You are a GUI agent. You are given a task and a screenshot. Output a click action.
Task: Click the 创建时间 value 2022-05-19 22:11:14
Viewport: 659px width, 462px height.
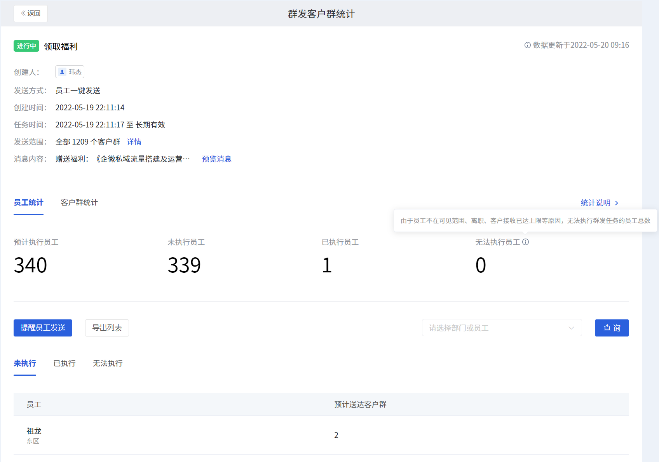tap(90, 108)
